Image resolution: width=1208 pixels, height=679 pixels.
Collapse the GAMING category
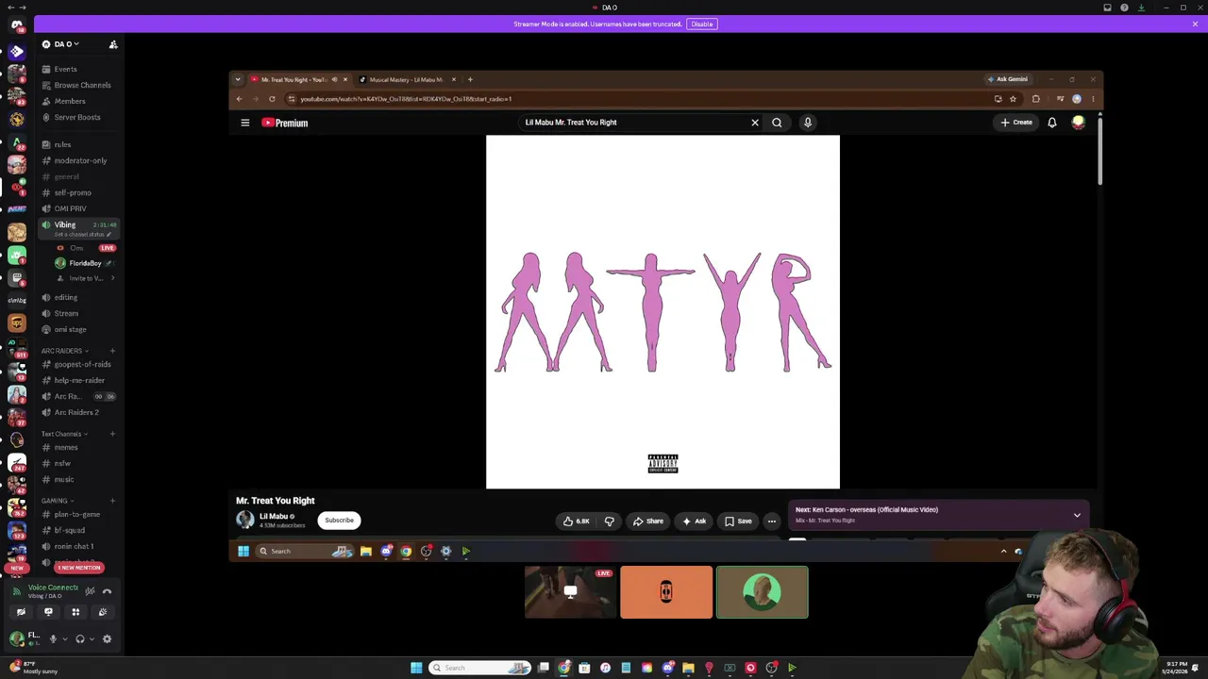[57, 501]
